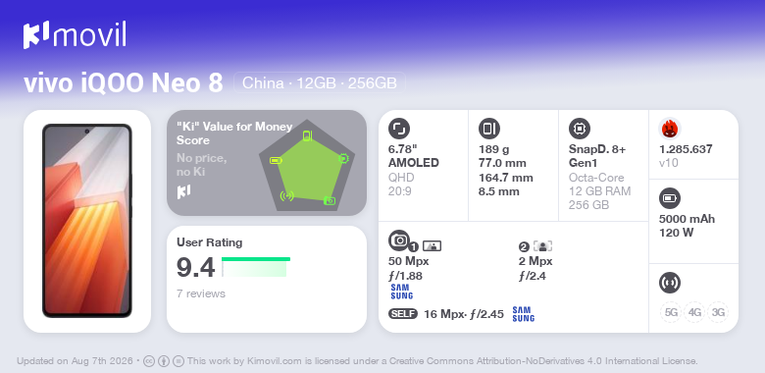Image resolution: width=765 pixels, height=373 pixels.
Task: Click the depth camera portrait icon
Action: (x=542, y=246)
